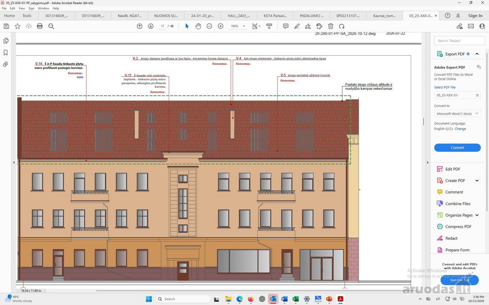
Task: Zoom out with the minus circle icon
Action: tap(209, 26)
